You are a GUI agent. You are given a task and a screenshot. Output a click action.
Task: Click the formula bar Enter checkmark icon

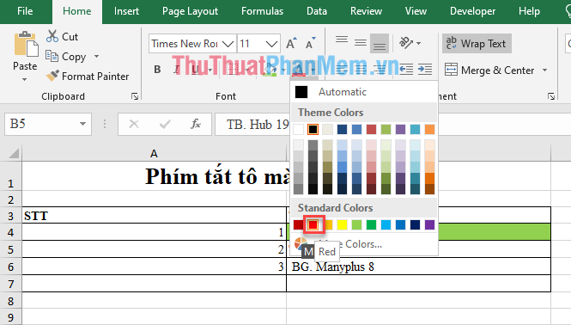pyautogui.click(x=165, y=125)
